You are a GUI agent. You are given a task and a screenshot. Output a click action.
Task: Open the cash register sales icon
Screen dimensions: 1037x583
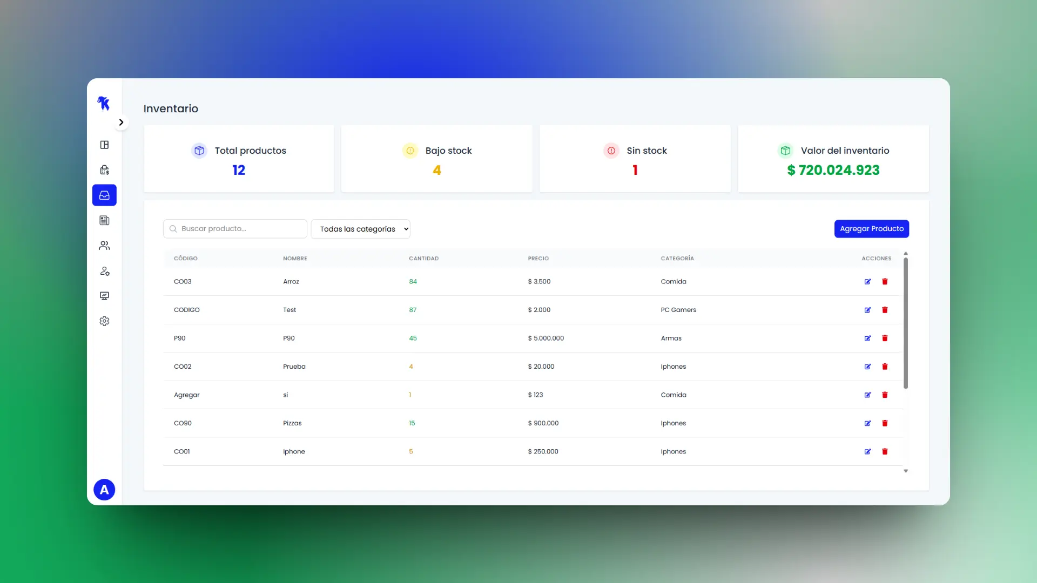click(104, 170)
